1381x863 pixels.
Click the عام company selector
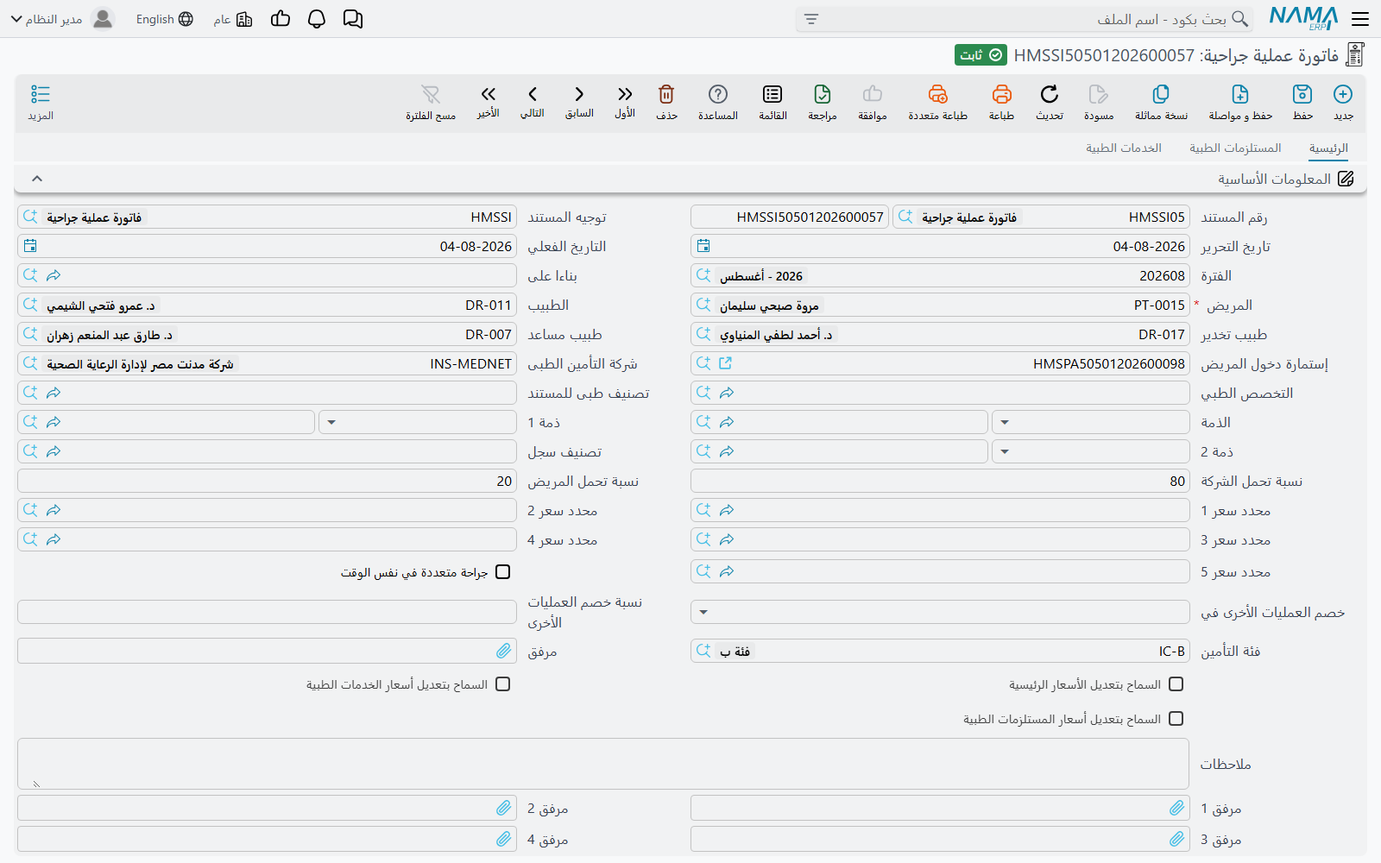point(233,19)
